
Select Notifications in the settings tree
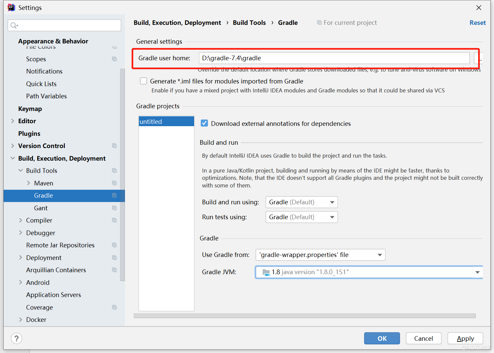(x=44, y=71)
